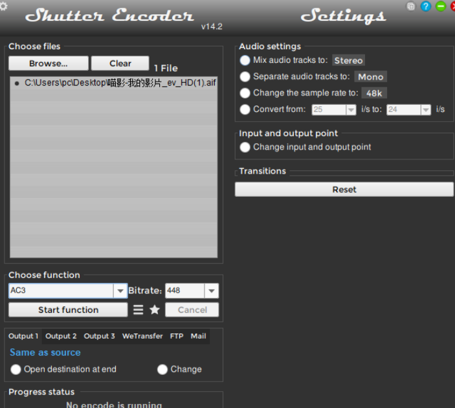455x408 pixels.
Task: Toggle Convert from frame rate option
Action: 245,109
